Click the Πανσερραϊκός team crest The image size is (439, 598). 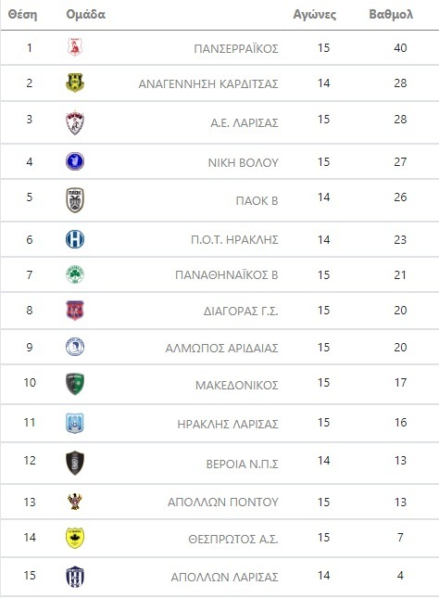pyautogui.click(x=75, y=47)
